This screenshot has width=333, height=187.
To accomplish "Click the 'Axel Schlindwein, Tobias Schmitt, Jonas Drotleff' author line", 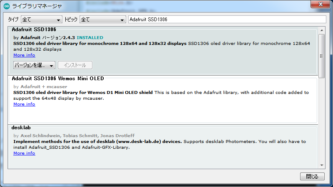I will pos(77,135).
